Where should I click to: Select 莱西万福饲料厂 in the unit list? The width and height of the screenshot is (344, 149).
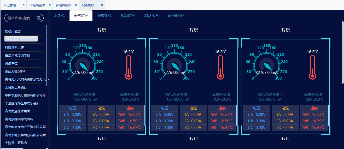(16, 71)
